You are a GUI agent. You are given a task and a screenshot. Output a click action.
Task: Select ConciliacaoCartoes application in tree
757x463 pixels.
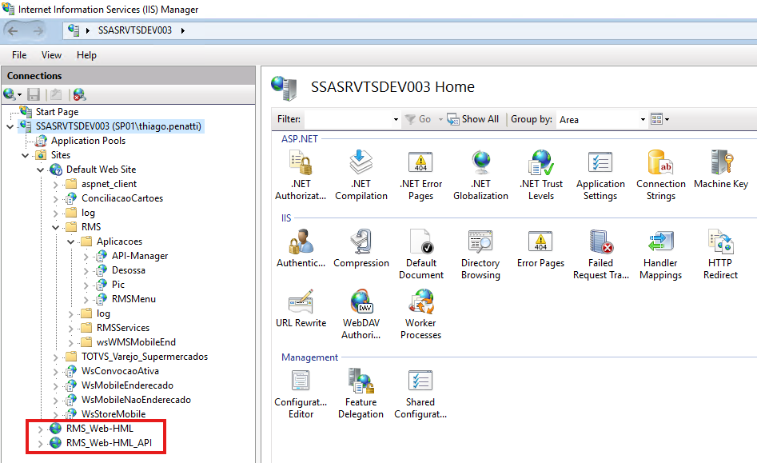pos(122,198)
